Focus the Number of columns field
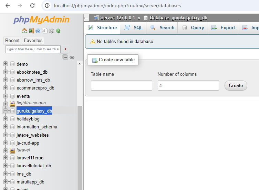Image resolution: width=259 pixels, height=190 pixels. (188, 85)
